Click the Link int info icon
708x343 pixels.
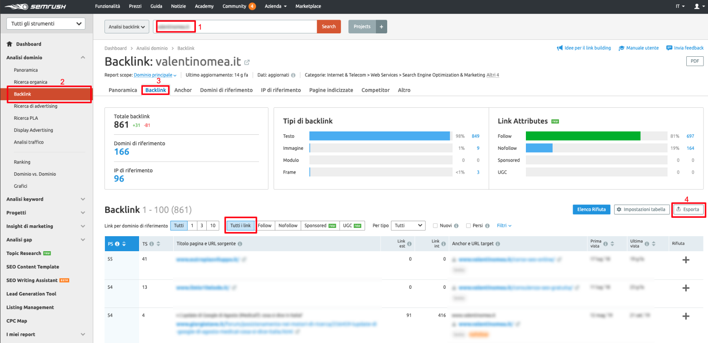444,244
